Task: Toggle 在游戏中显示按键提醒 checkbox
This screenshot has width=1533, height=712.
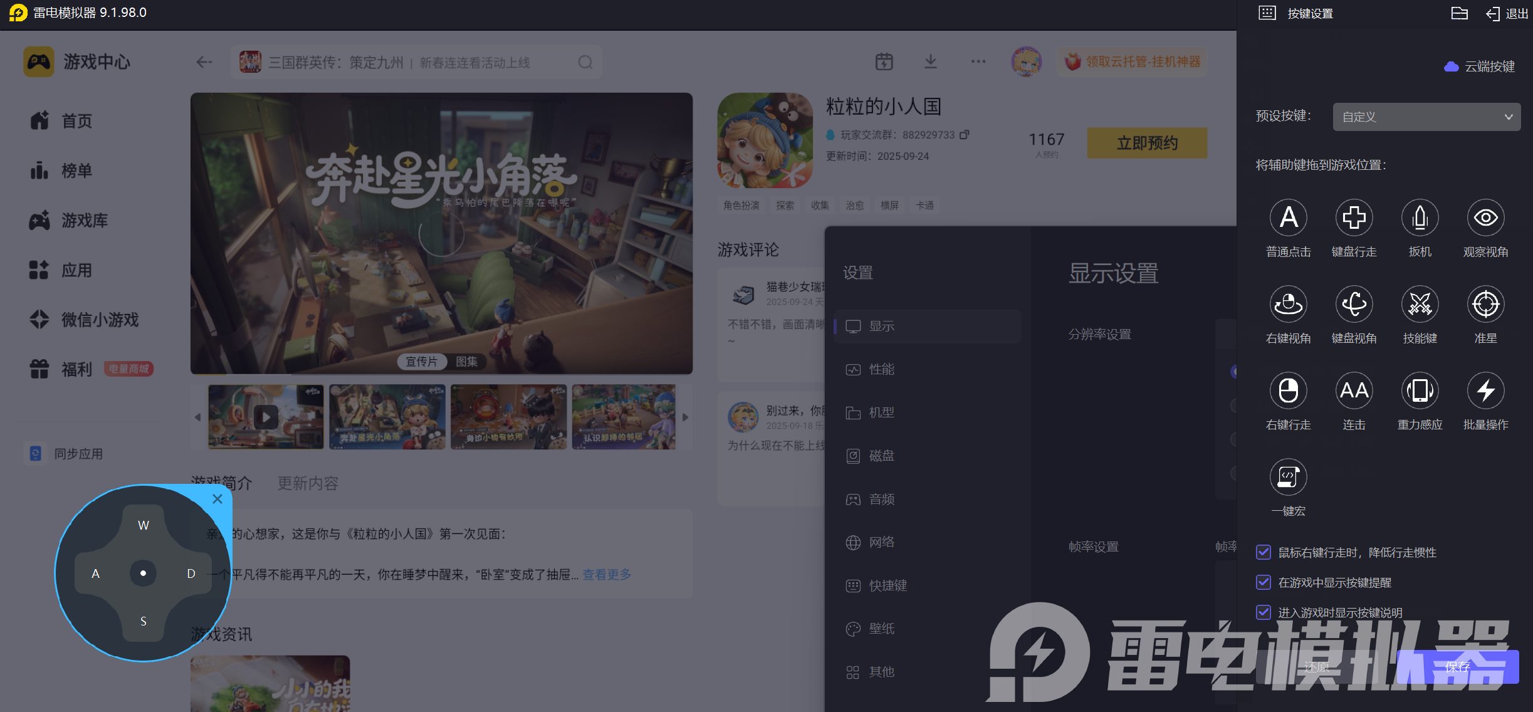Action: [x=1264, y=582]
